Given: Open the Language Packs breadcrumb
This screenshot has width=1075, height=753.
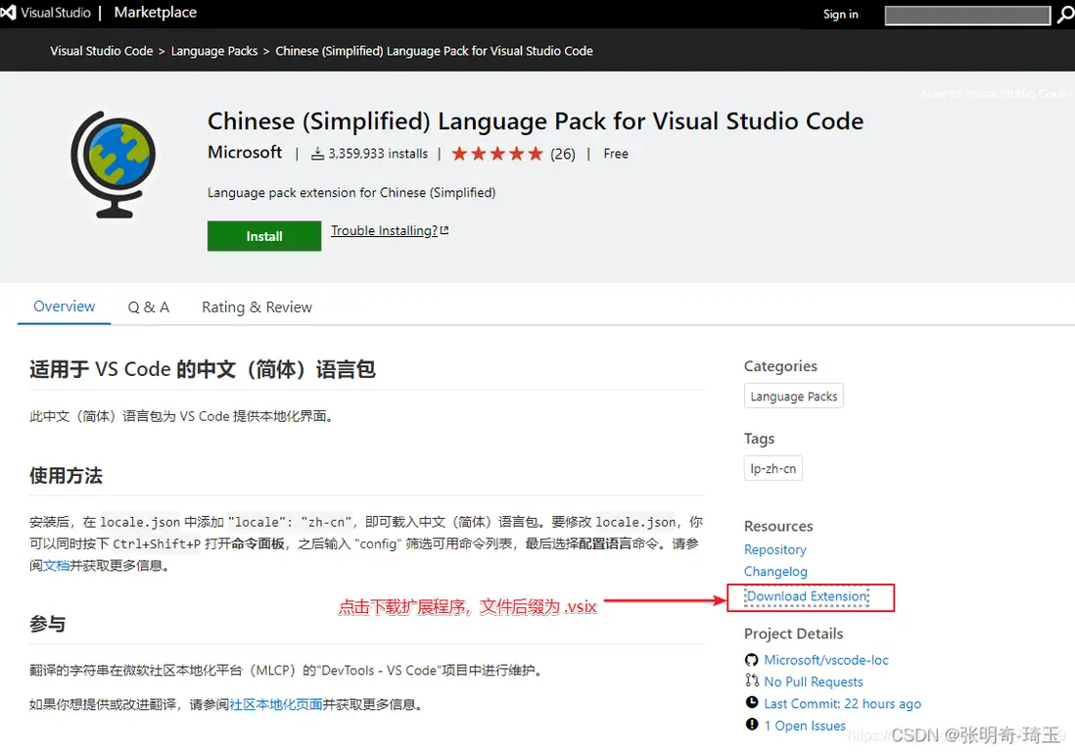Looking at the screenshot, I should (x=213, y=51).
